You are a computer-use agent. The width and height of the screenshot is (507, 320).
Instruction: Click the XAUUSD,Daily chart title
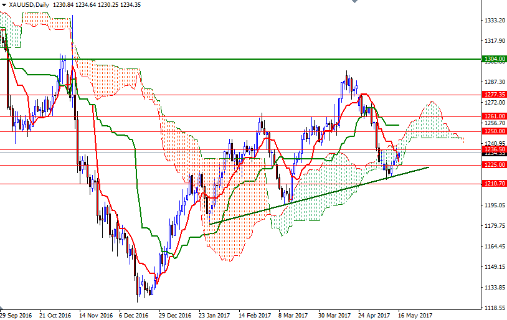[29, 5]
